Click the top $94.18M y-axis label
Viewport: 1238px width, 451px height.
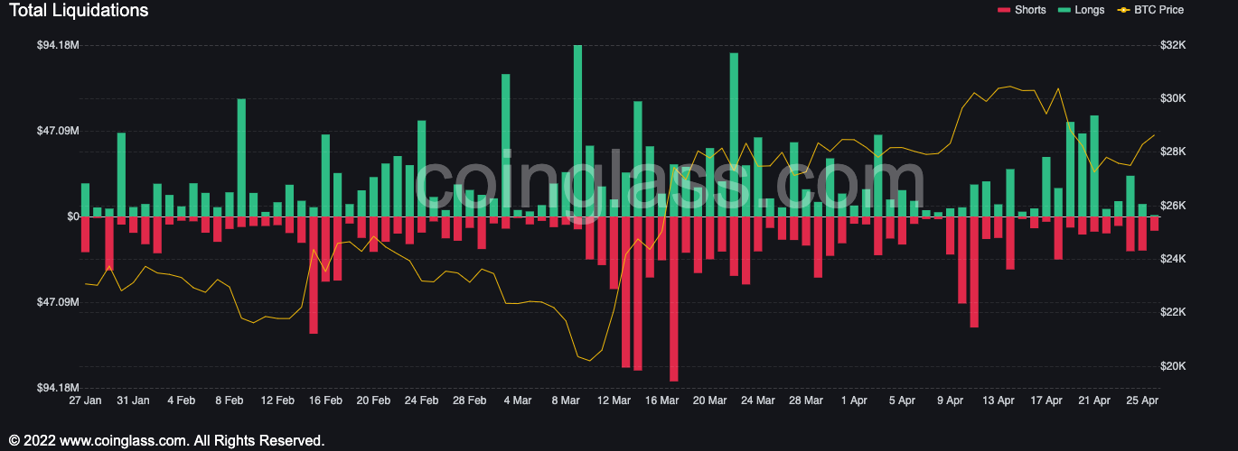pyautogui.click(x=58, y=45)
